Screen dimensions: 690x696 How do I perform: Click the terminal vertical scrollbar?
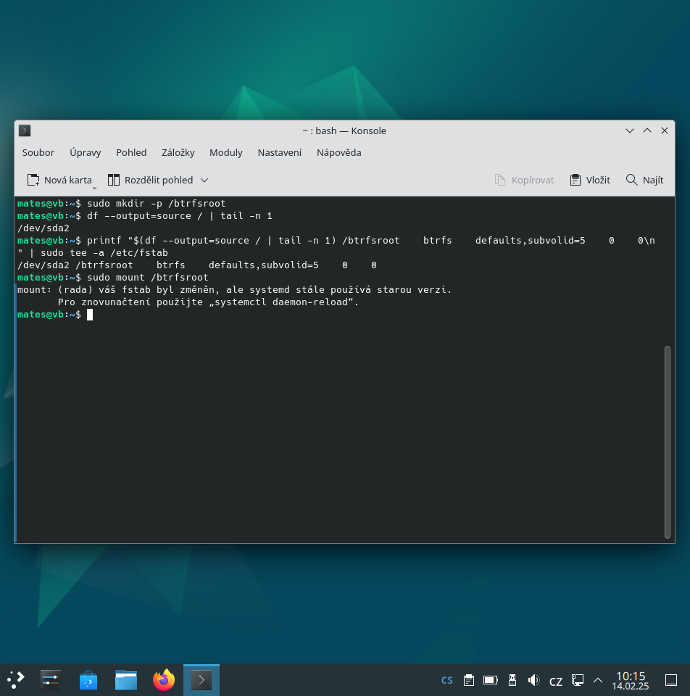pos(667,442)
